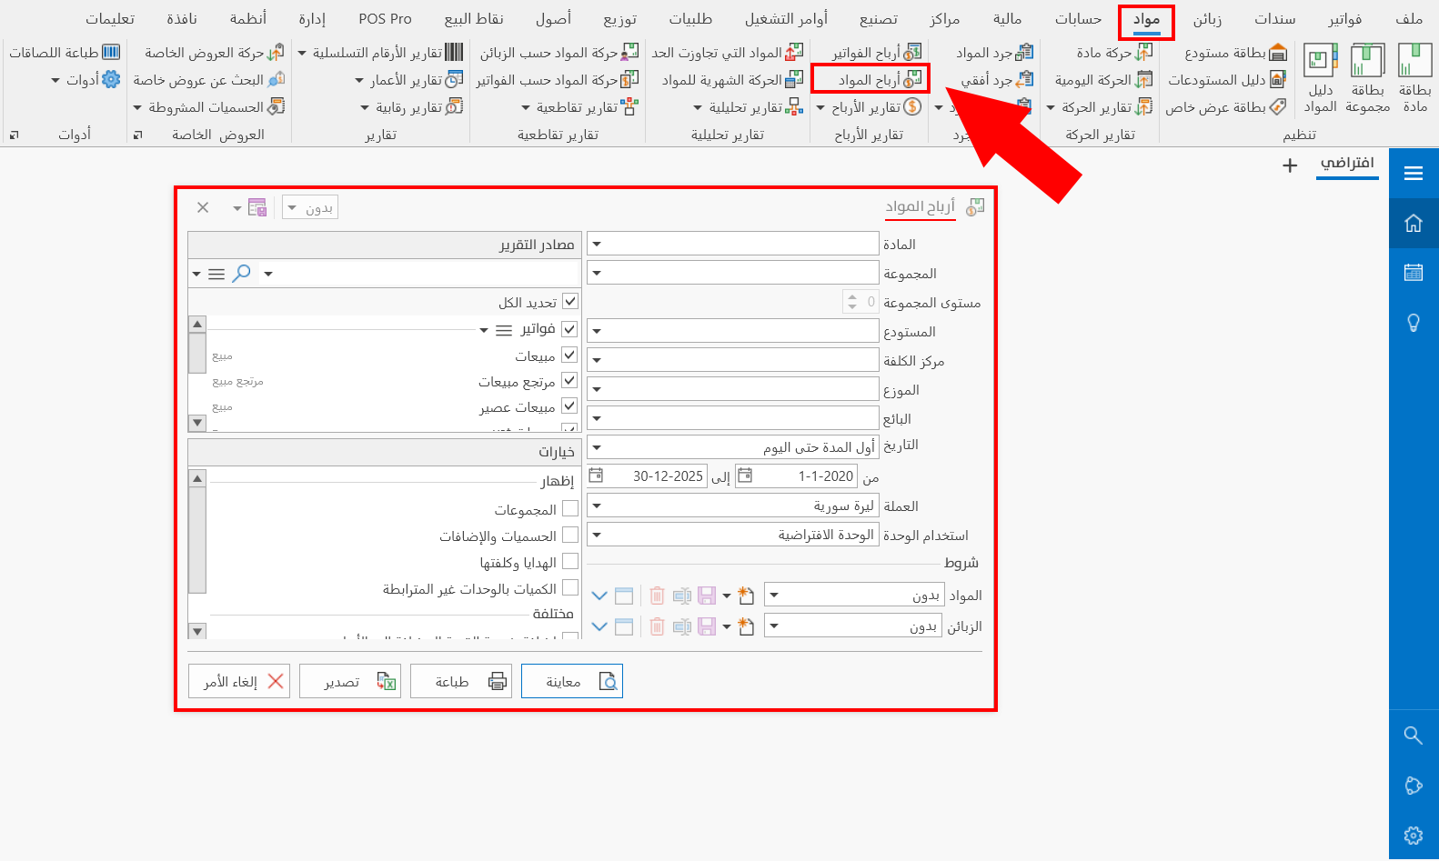Open جرد المواد inventory report
The width and height of the screenshot is (1439, 861).
point(994,53)
